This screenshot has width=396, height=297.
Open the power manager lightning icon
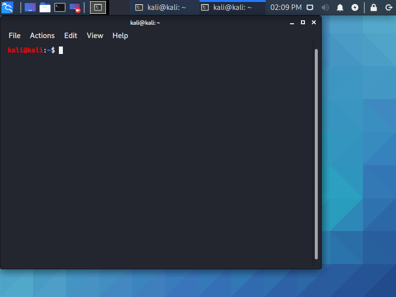[x=355, y=7]
